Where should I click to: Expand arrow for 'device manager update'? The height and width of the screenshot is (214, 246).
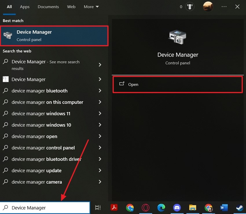pyautogui.click(x=100, y=170)
